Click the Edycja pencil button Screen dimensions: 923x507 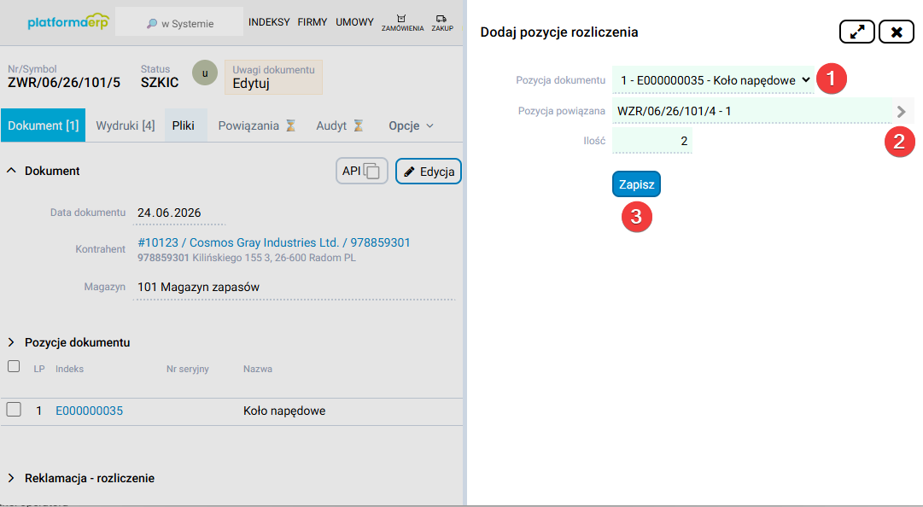[x=429, y=172]
